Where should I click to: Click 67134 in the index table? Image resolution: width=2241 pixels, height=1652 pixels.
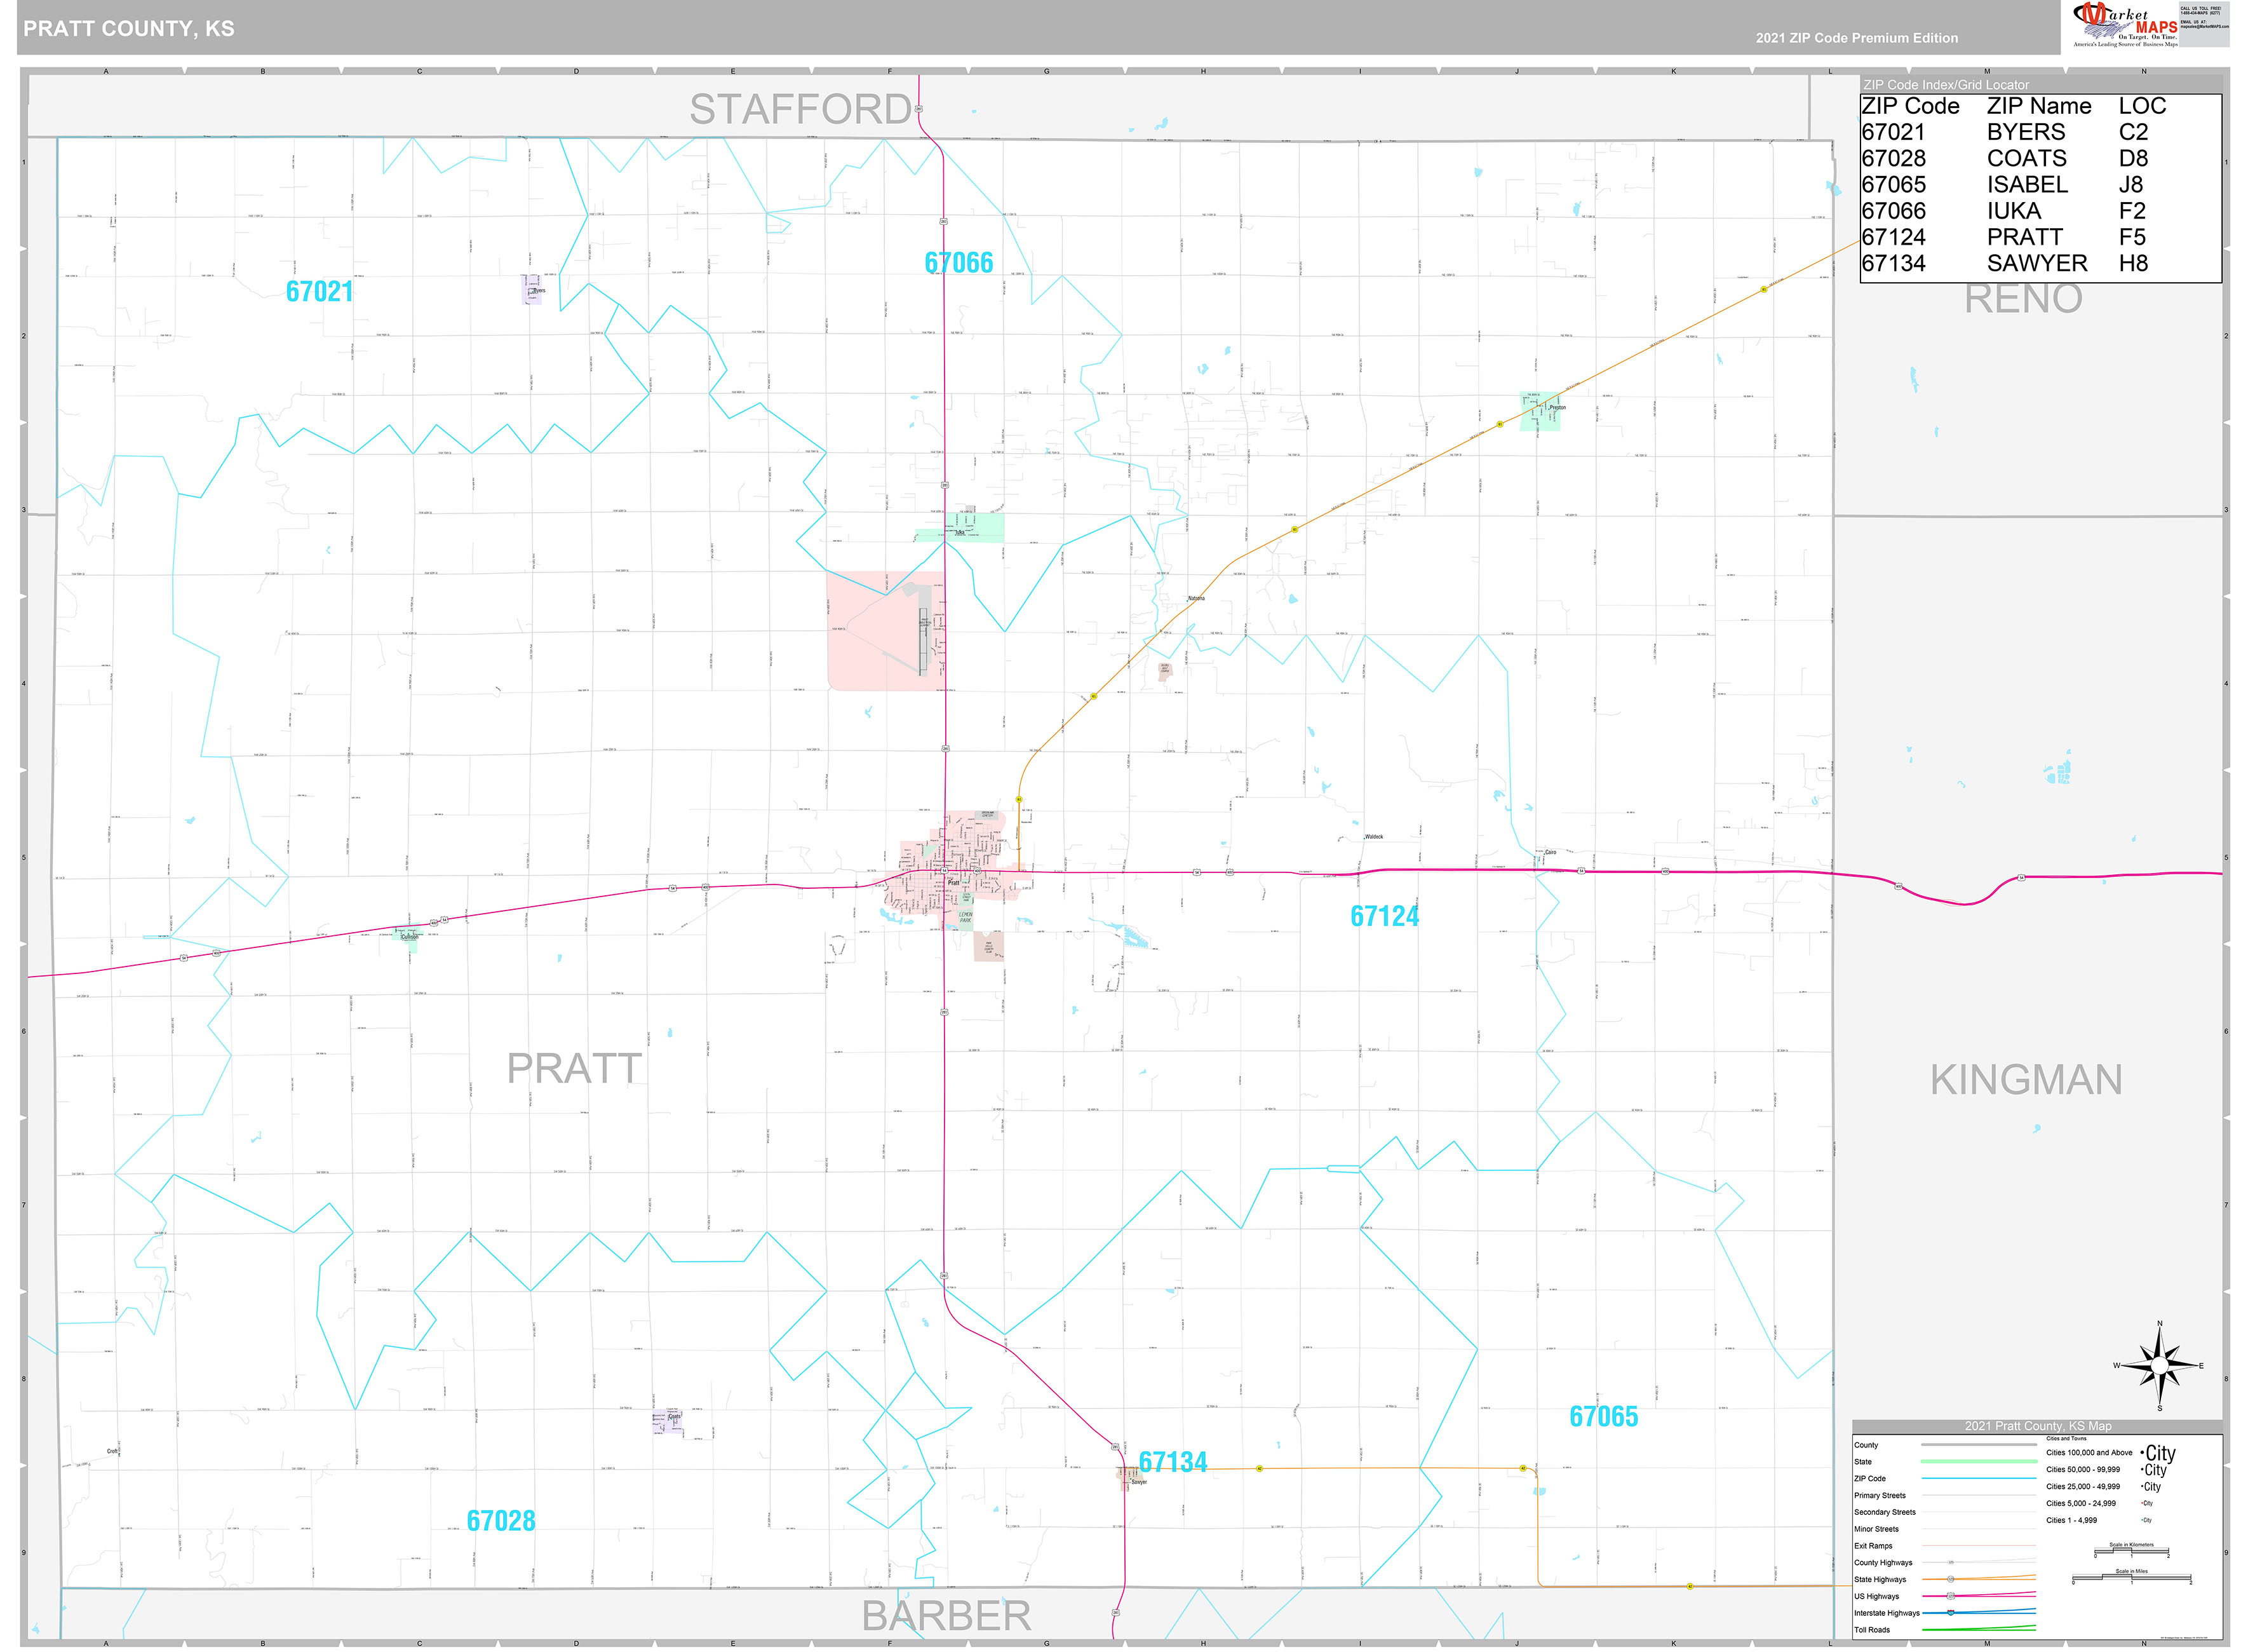1893,263
